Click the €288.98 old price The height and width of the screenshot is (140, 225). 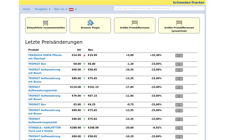75,128
